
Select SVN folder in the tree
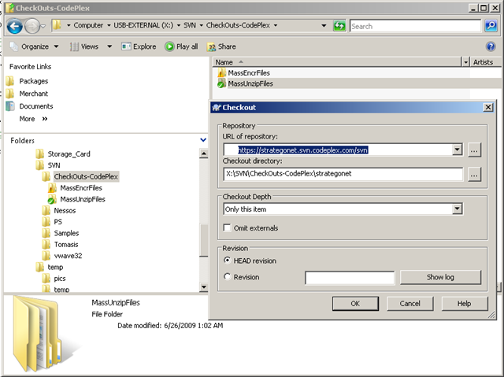(x=54, y=165)
